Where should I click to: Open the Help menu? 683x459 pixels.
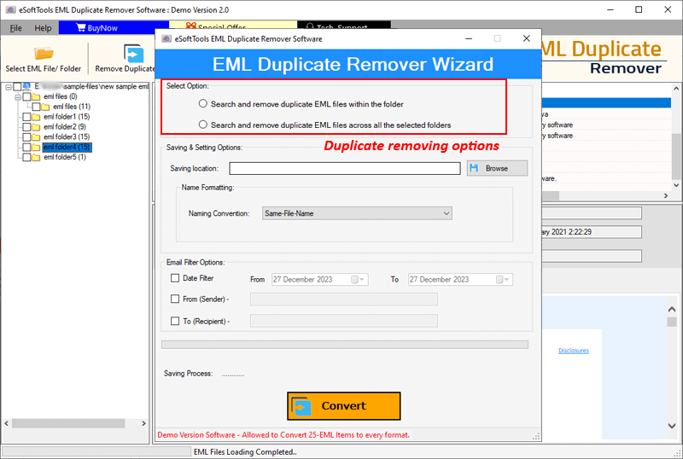point(43,28)
